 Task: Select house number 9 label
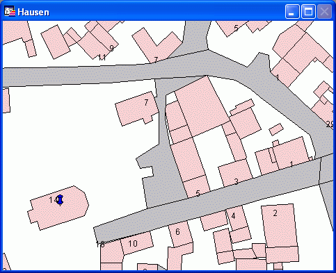coord(111,48)
